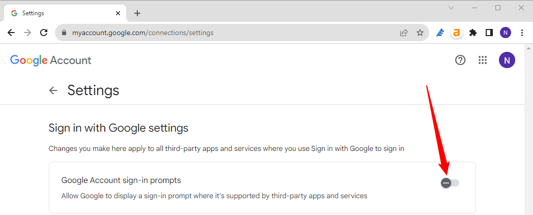Image resolution: width=533 pixels, height=215 pixels.
Task: Toggle Google Account sign-in prompts switch
Action: [x=450, y=183]
